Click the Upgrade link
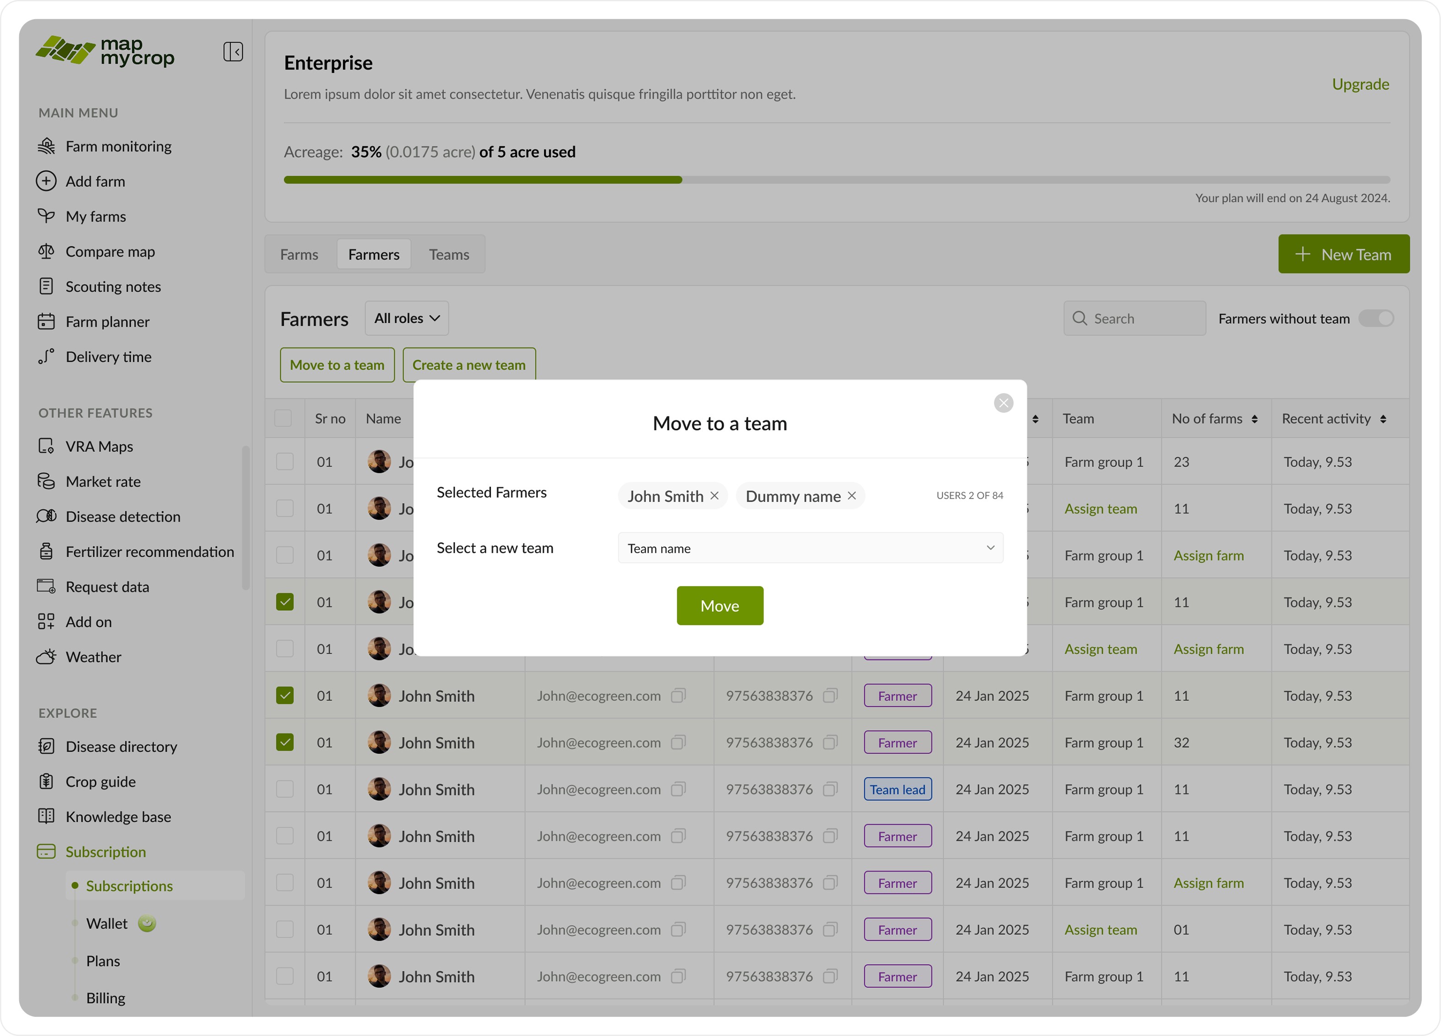This screenshot has height=1036, width=1441. pyautogui.click(x=1360, y=85)
